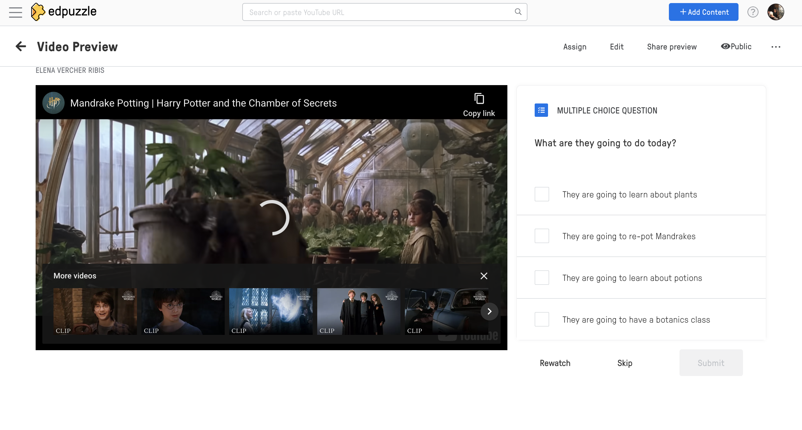Viewport: 802px width, 430px height.
Task: Check 'They are going to have a botanics class'
Action: pyautogui.click(x=542, y=319)
